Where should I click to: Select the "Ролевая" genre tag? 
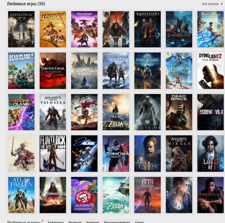[75, 221]
